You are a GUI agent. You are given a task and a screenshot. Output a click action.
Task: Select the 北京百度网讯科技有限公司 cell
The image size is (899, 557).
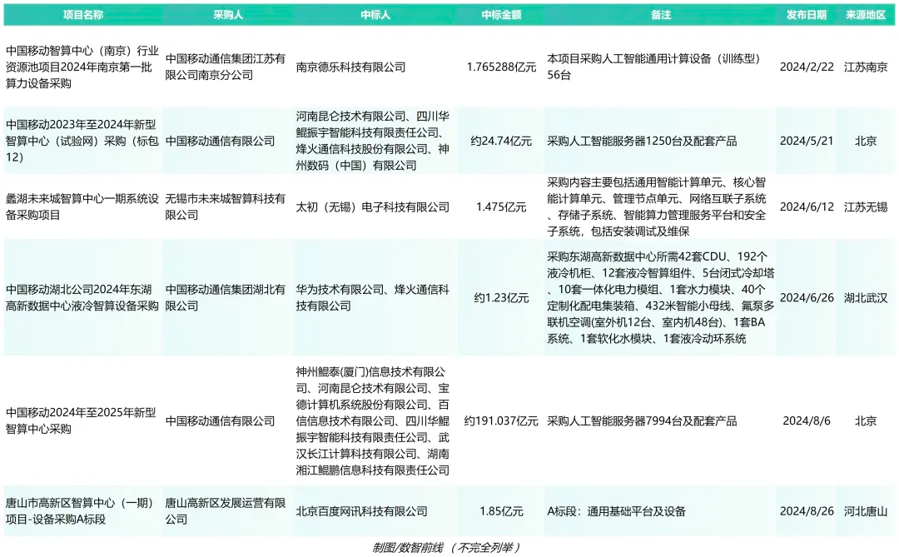pyautogui.click(x=362, y=511)
